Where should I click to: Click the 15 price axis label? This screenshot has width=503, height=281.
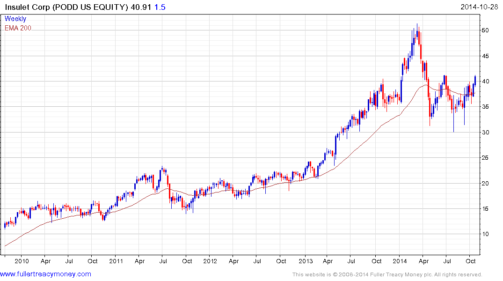pos(485,209)
